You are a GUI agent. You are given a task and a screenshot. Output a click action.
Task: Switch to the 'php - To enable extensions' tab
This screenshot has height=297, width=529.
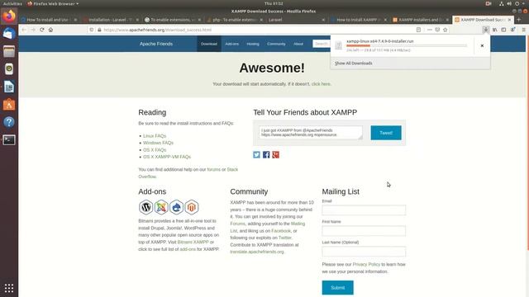234,20
